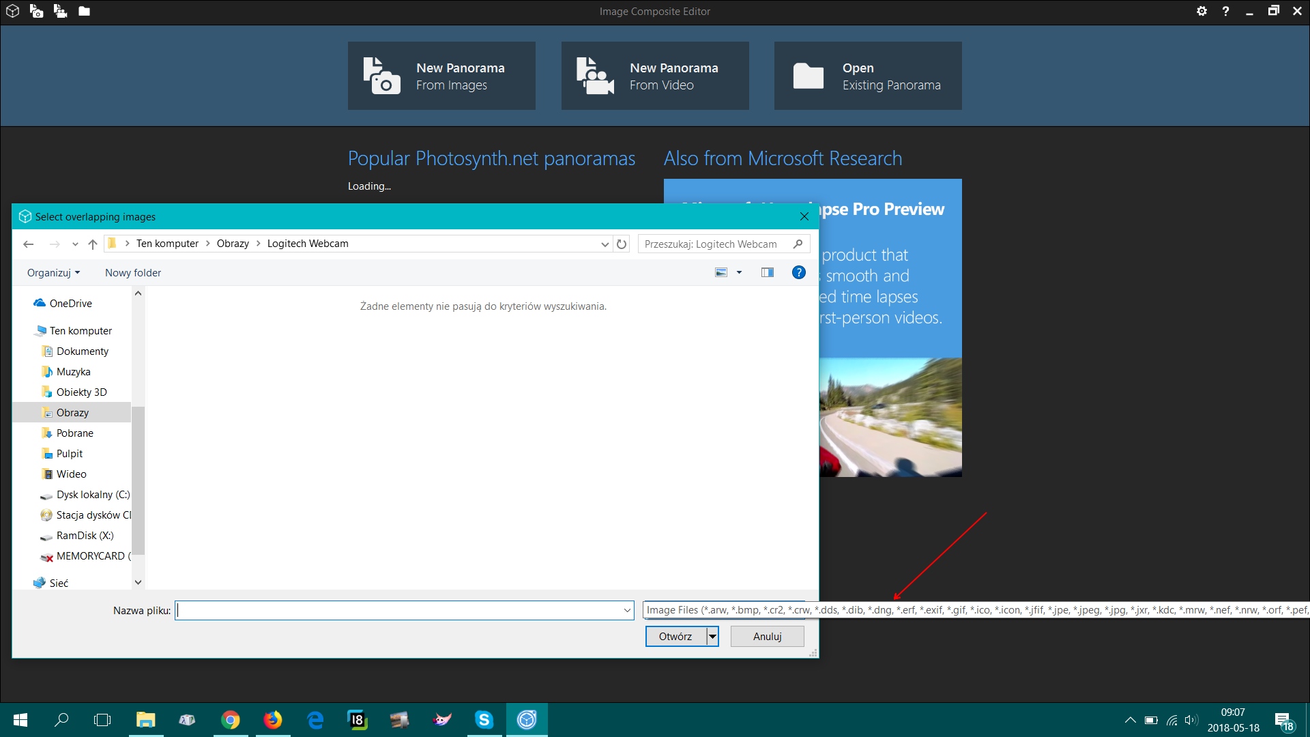Click the Nowy folder button

coord(133,273)
